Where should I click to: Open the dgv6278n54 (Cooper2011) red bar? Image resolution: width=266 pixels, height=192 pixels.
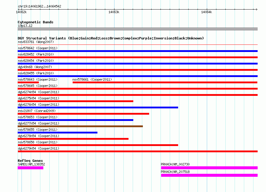point(73,139)
